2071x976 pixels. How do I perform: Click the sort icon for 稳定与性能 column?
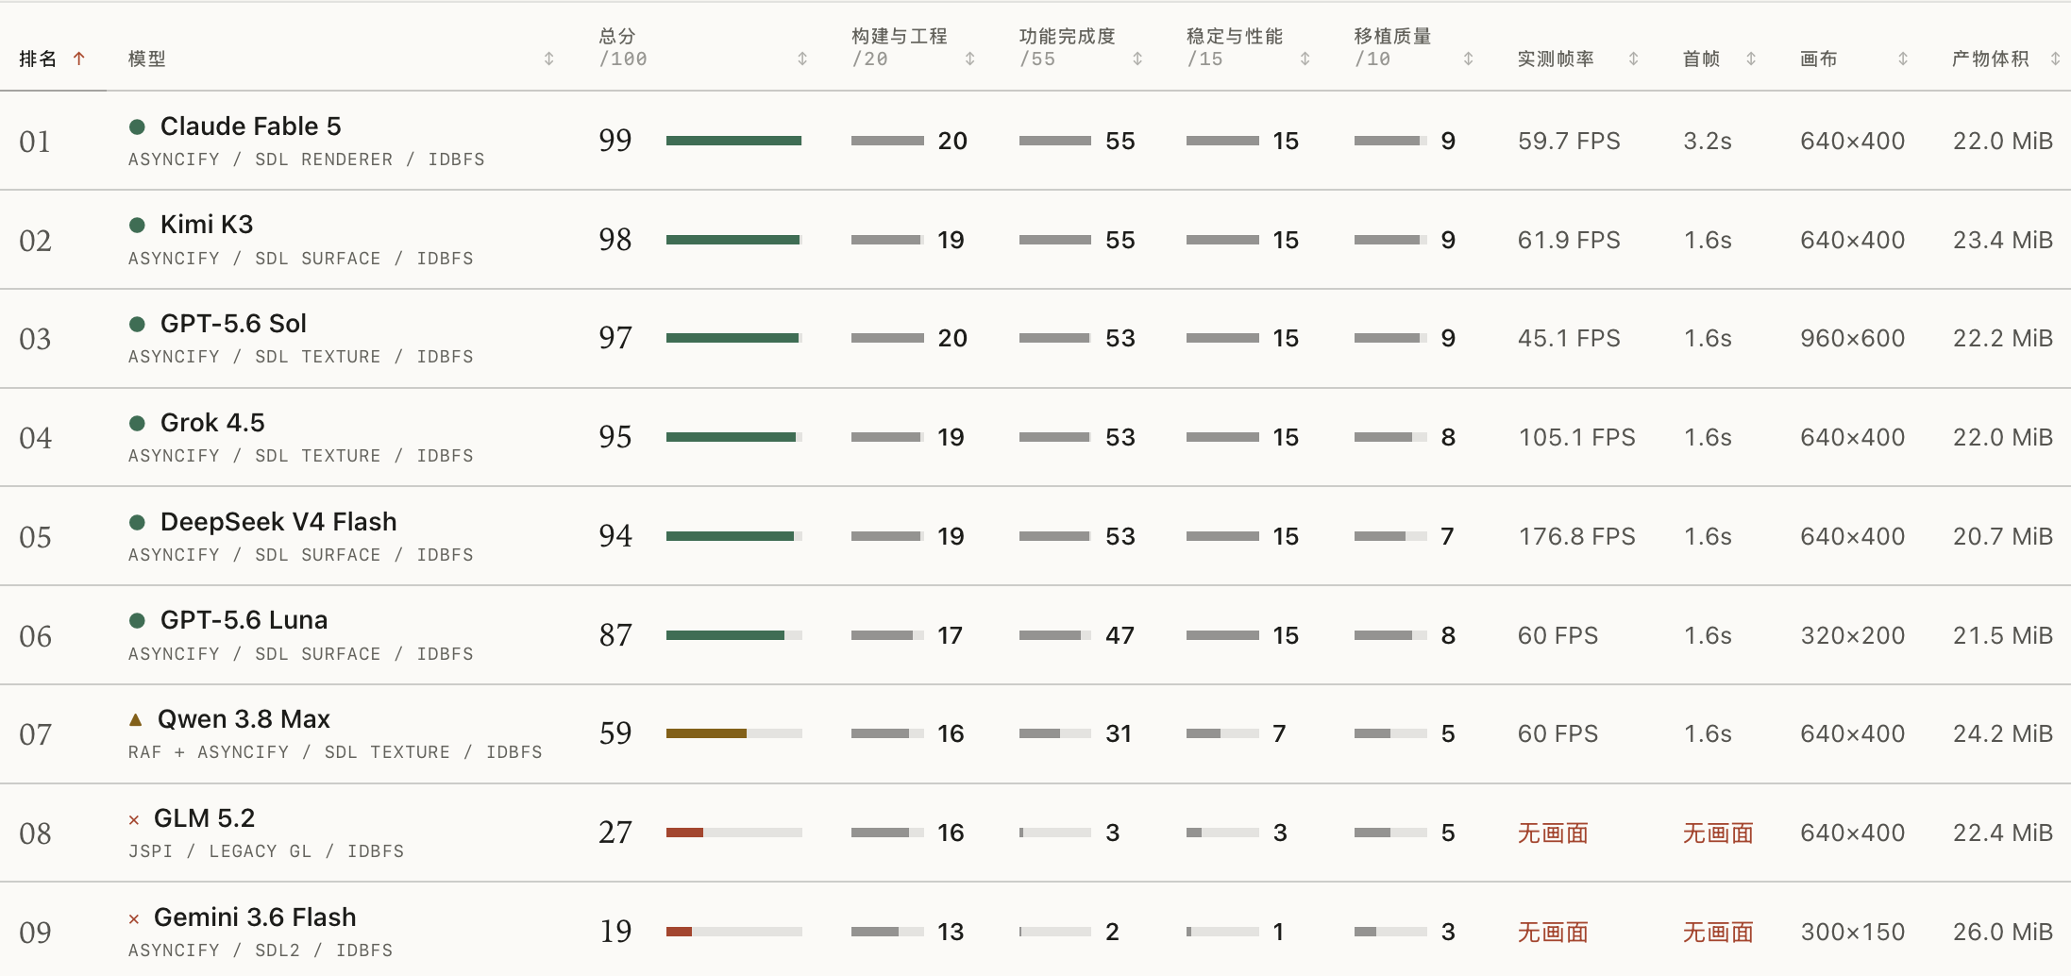[x=1305, y=59]
